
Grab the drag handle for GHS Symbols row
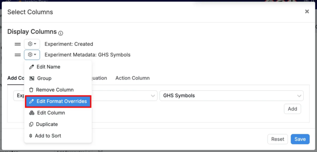click(x=18, y=55)
